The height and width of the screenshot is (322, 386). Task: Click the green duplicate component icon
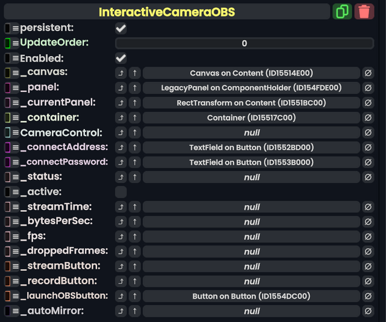click(x=342, y=11)
